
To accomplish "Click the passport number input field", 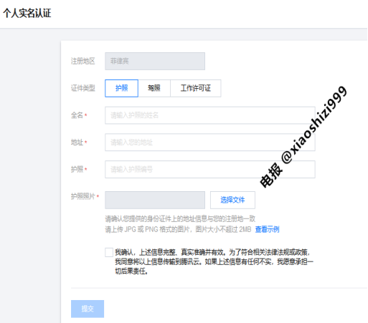I will [210, 170].
